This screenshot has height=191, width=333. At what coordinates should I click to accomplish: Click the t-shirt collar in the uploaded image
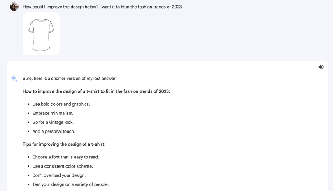(x=41, y=21)
